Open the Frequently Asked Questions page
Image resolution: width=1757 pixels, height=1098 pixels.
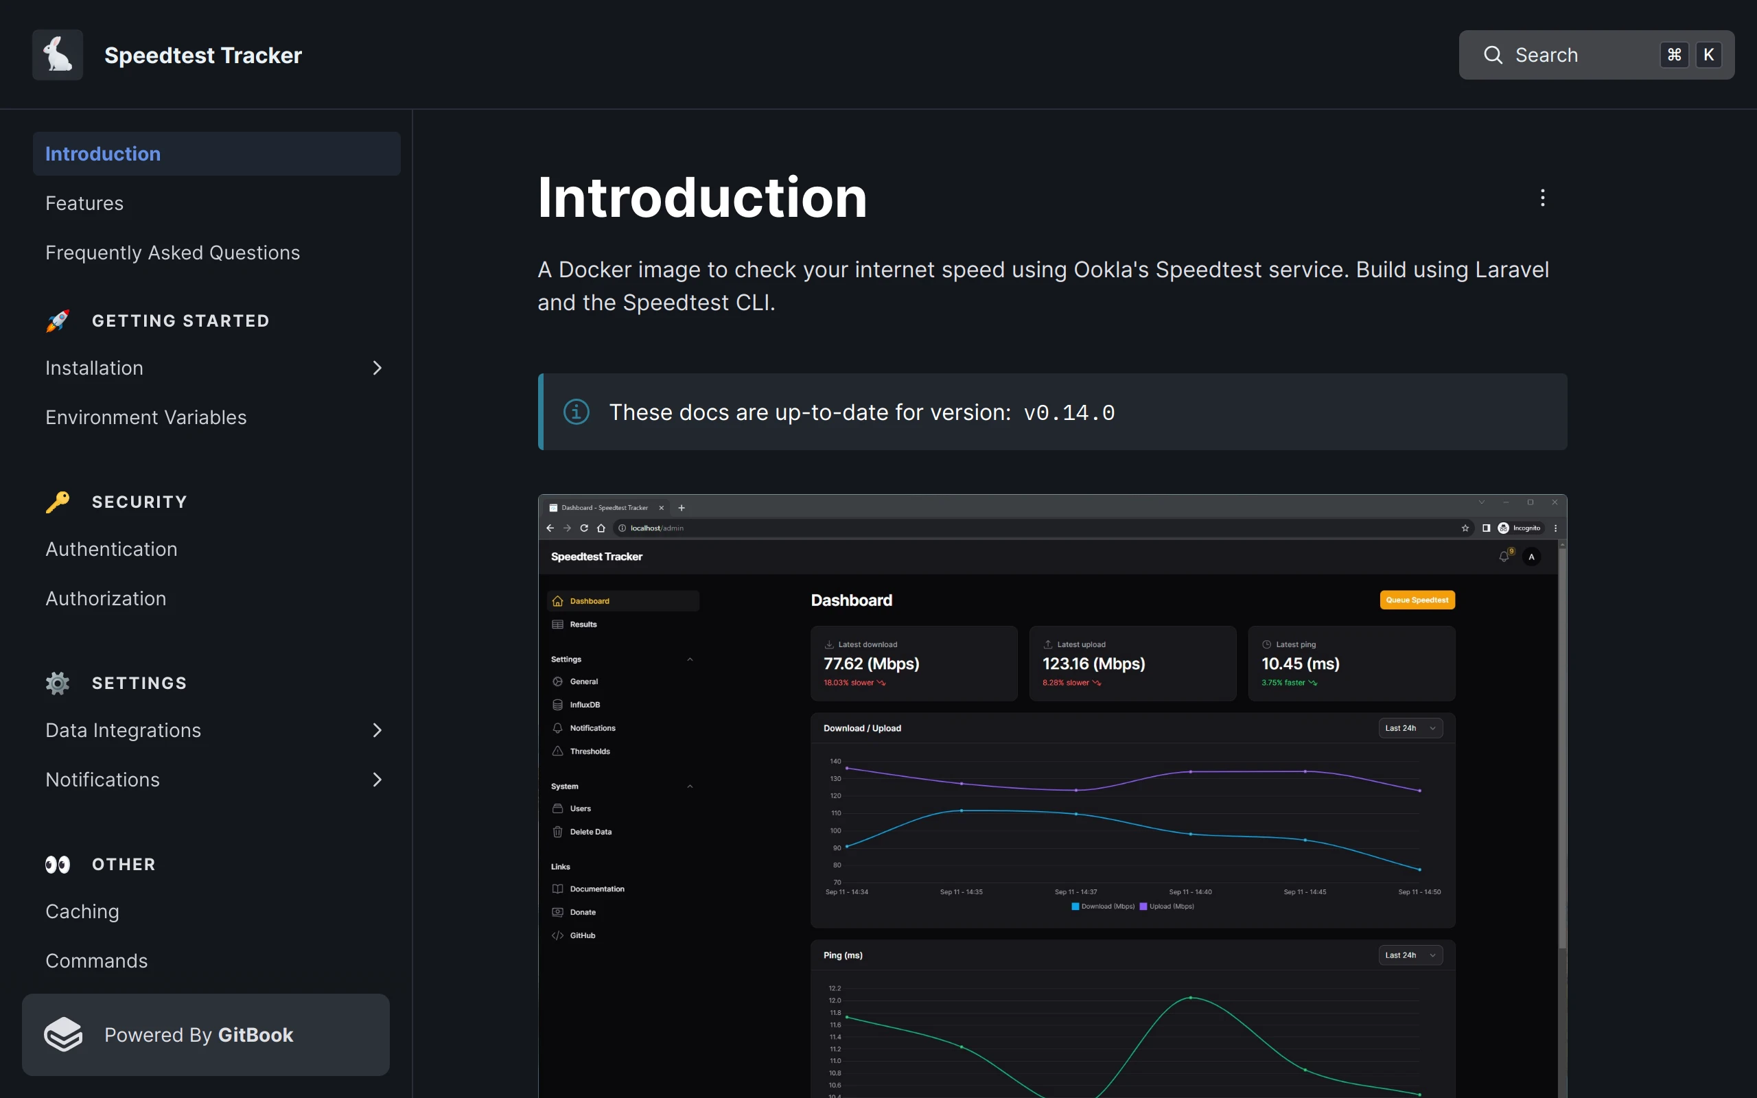coord(173,252)
